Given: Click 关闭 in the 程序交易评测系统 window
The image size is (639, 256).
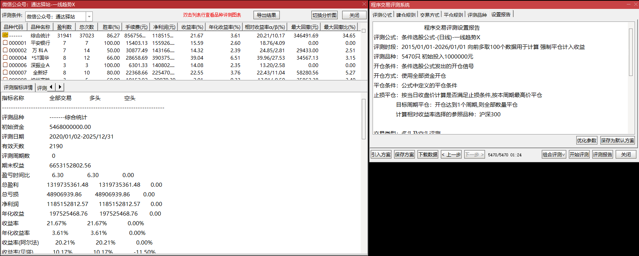Looking at the screenshot, I should [626, 154].
